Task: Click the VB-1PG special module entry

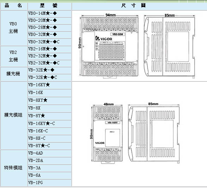Action: (x=49, y=183)
